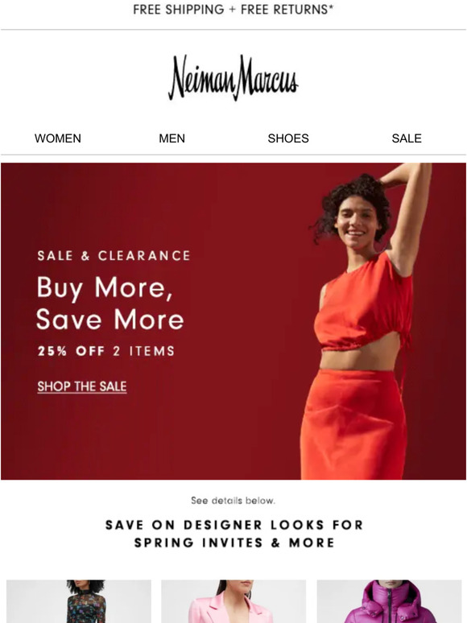Click the Free Shipping + Free Returns banner
This screenshot has width=467, height=623.
pos(233,10)
